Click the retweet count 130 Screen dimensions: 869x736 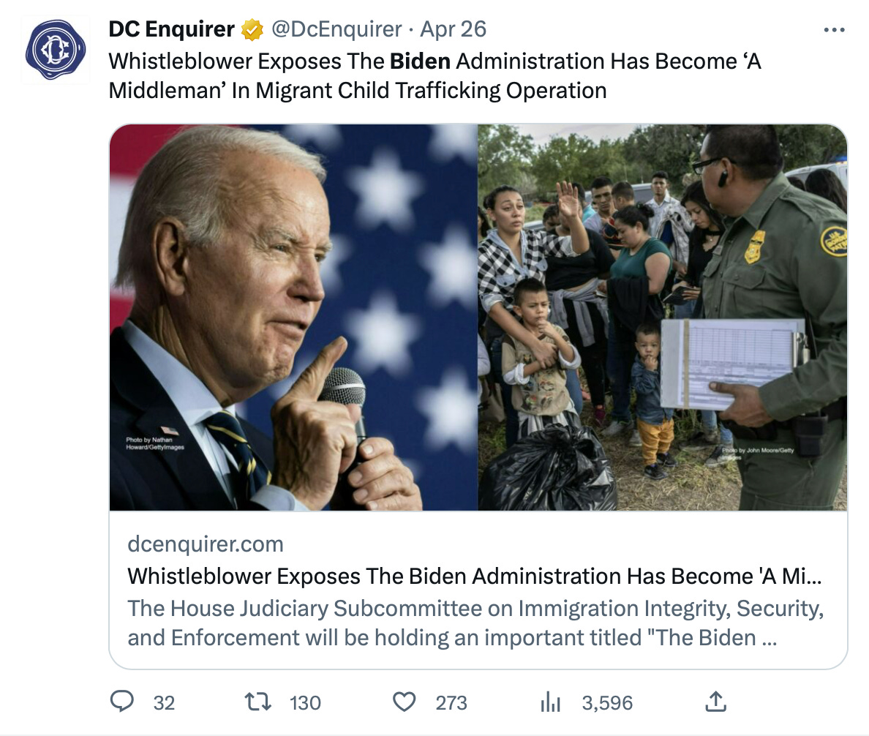305,703
